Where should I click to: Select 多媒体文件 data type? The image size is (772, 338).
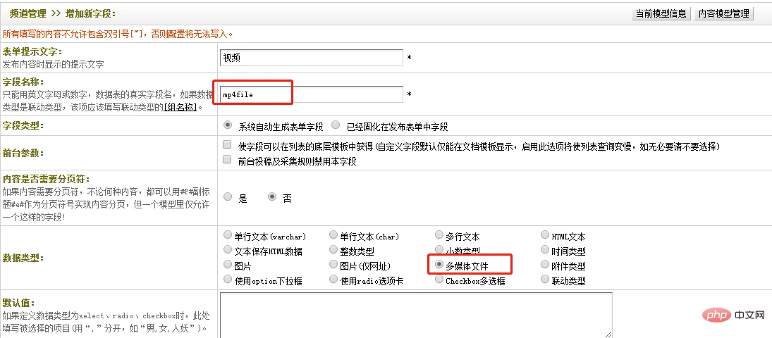(439, 264)
